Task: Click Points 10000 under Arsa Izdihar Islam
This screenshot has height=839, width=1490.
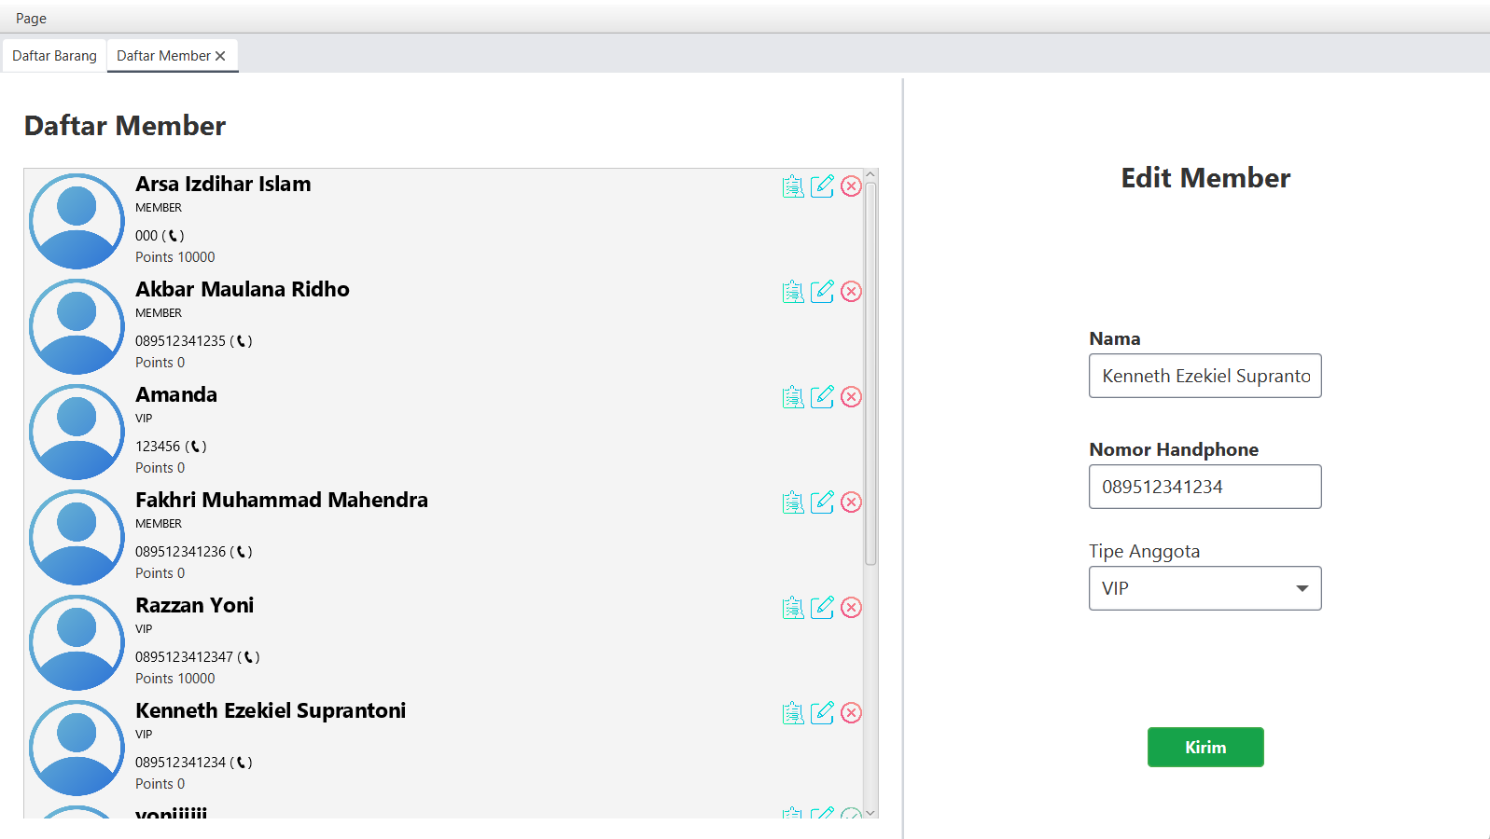Action: [x=174, y=257]
